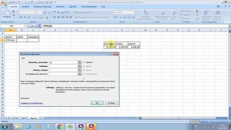Switch to the Главная ribbon tab
This screenshot has width=231, height=130.
(x=14, y=6)
